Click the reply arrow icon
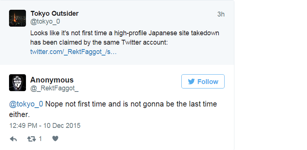The image size is (307, 150). pos(14,139)
